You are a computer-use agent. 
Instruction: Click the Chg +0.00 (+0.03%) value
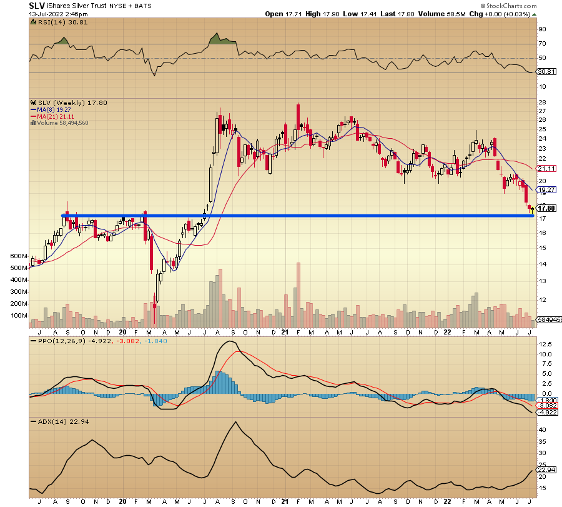tap(500, 14)
